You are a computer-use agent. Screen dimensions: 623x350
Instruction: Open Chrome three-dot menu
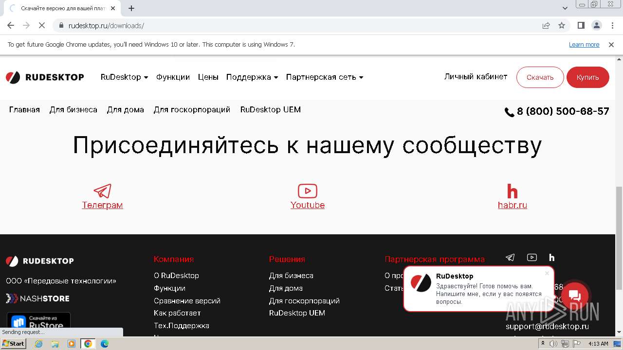point(611,25)
